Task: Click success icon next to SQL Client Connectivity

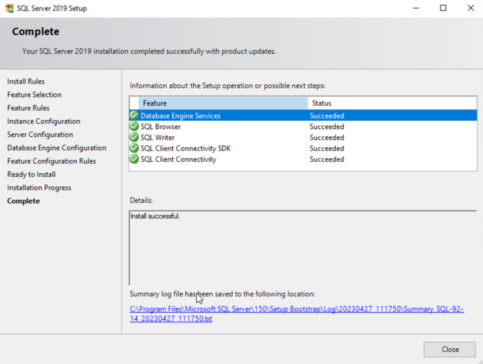Action: tap(134, 159)
